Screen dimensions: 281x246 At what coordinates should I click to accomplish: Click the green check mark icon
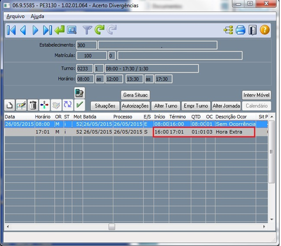point(79,105)
